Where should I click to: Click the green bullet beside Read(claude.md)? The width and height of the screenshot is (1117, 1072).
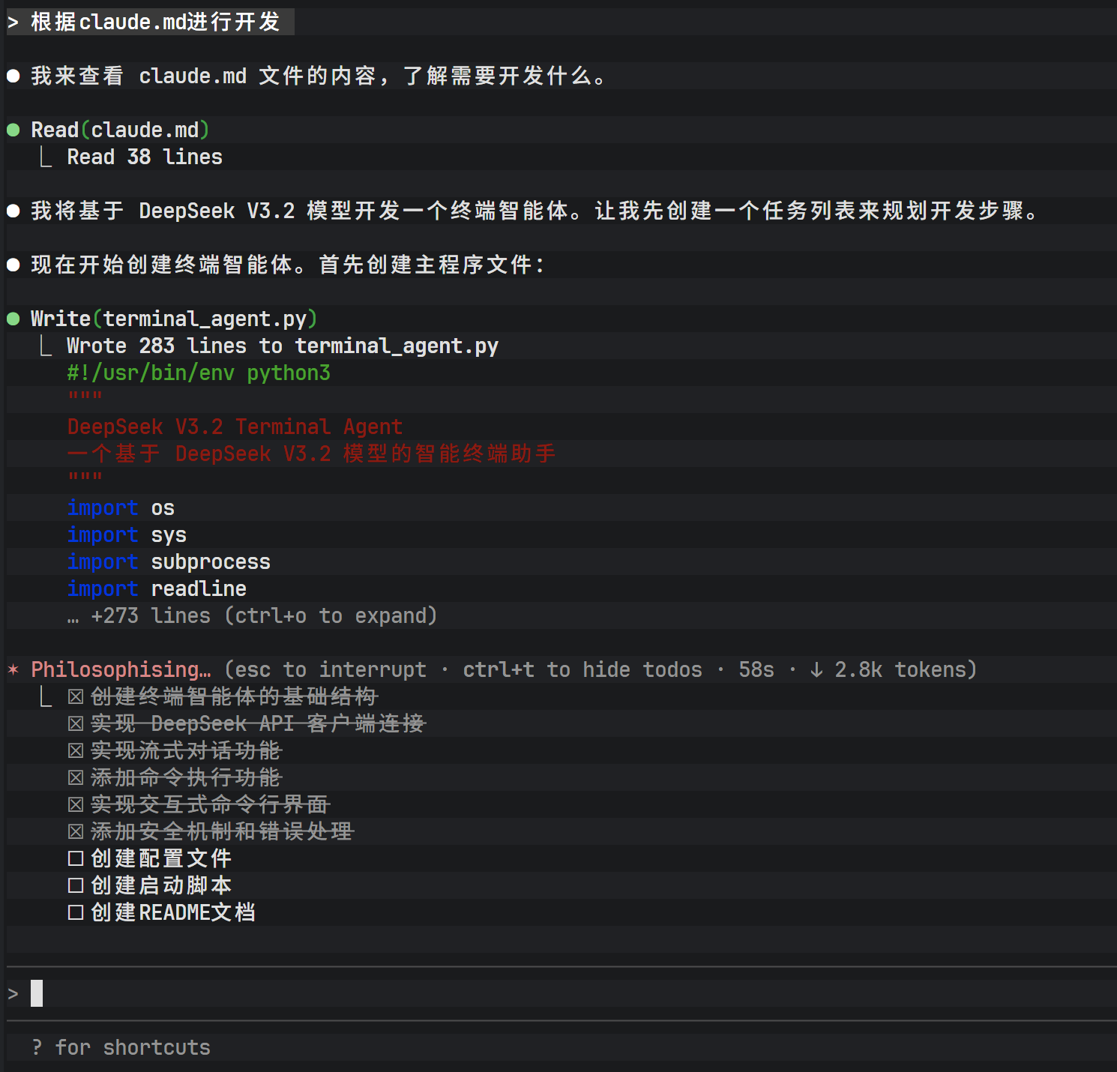[x=13, y=130]
